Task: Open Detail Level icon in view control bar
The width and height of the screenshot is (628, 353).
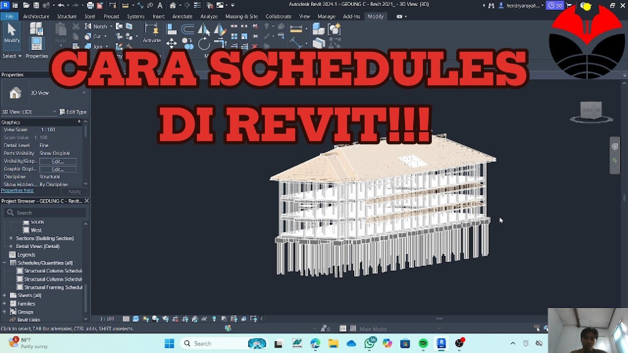Action: coord(126,319)
